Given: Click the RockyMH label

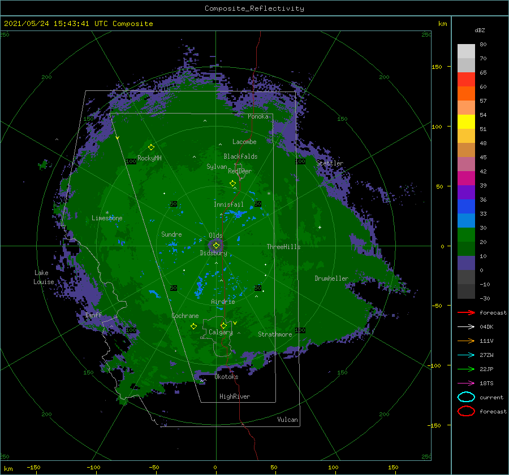Looking at the screenshot, I should pyautogui.click(x=149, y=158).
